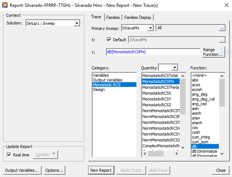Select cosh function
The image size is (232, 177).
pos(205,132)
